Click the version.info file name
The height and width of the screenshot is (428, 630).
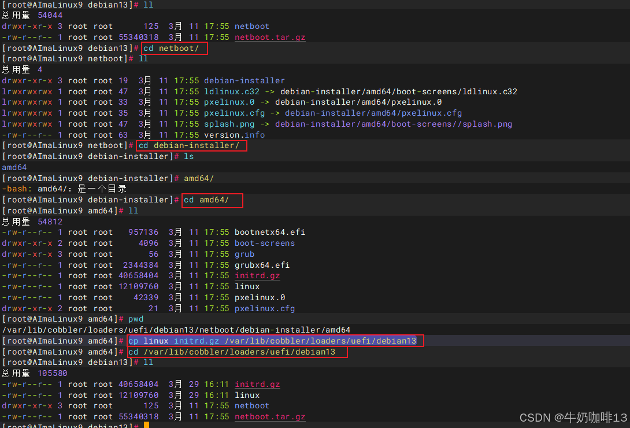pos(234,135)
